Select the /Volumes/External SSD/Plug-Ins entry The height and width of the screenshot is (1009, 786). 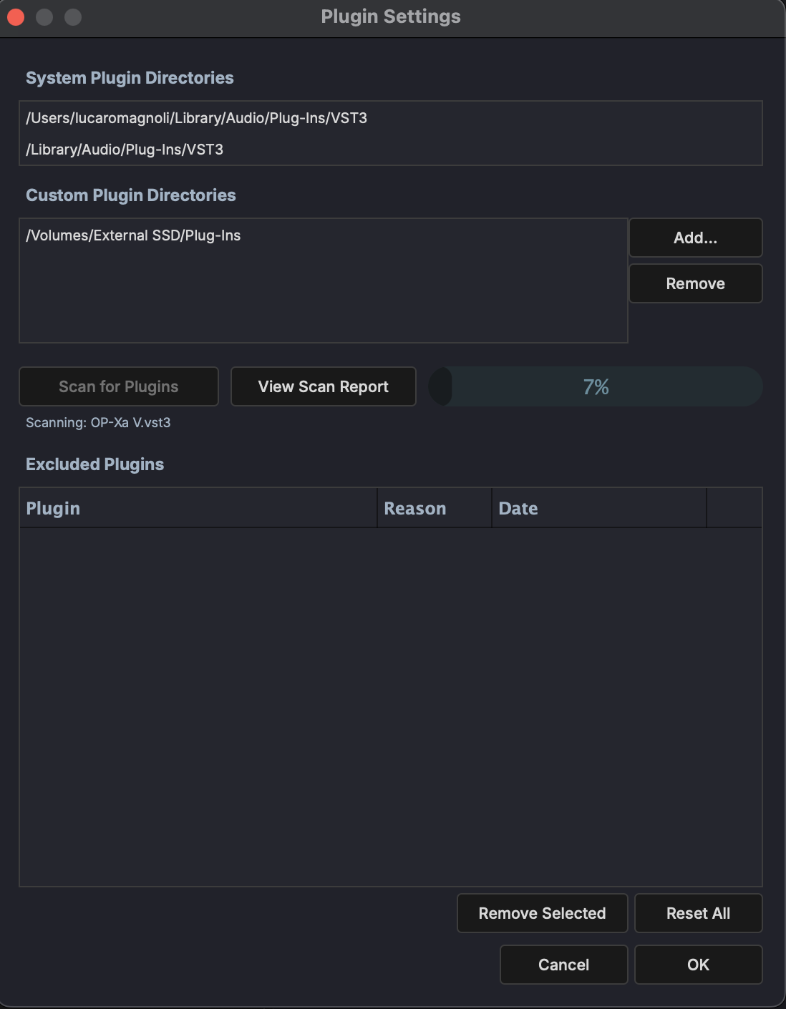pyautogui.click(x=133, y=235)
